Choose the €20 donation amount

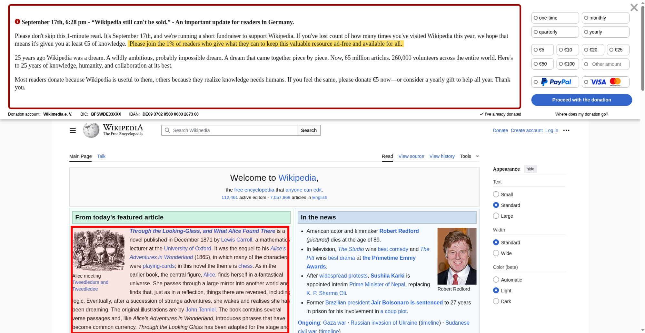click(593, 50)
